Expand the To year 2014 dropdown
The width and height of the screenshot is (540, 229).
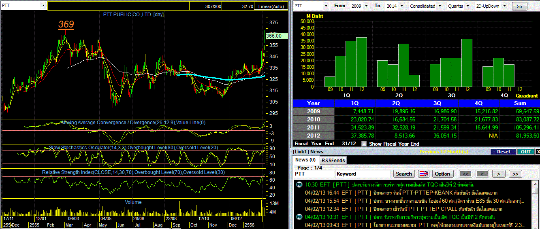401,6
